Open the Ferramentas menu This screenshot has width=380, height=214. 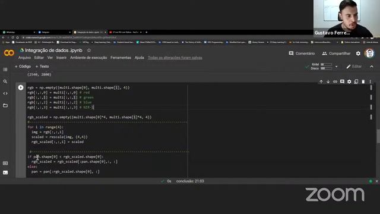121,58
